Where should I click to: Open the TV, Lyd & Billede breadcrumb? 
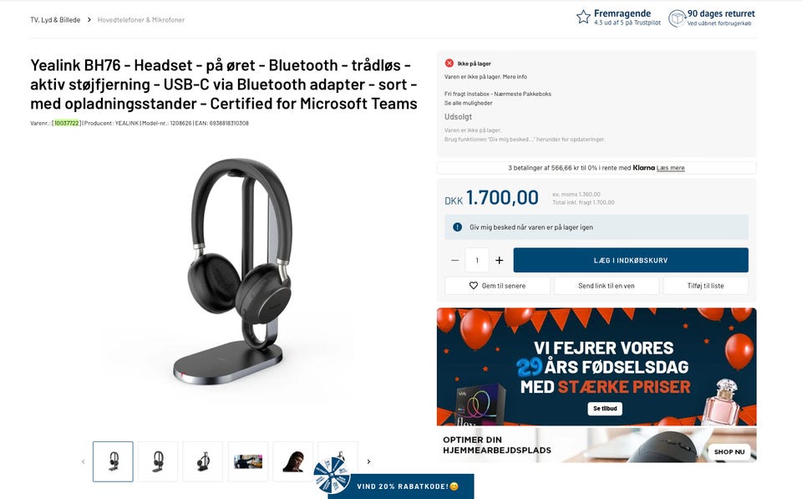pyautogui.click(x=55, y=20)
